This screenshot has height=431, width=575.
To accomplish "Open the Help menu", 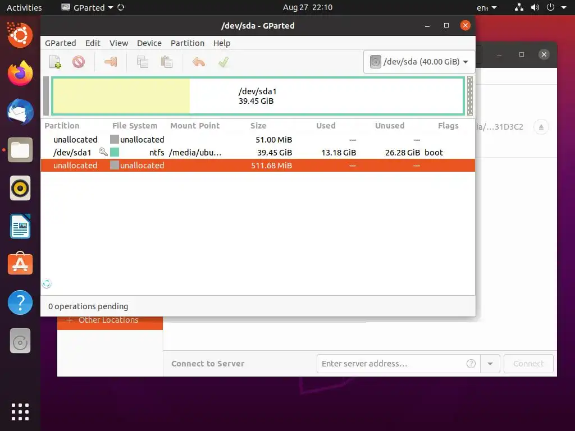I will [x=222, y=43].
